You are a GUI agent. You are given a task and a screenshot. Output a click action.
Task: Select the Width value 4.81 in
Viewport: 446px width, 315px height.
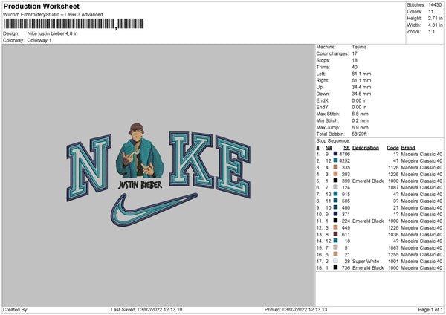click(435, 25)
